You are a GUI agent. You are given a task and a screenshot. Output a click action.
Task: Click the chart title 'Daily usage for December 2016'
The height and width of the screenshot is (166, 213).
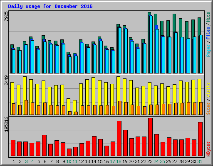50,6
